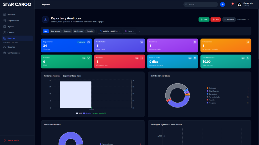Clear filters with the x button
This screenshot has width=259, height=145.
[x=139, y=31]
